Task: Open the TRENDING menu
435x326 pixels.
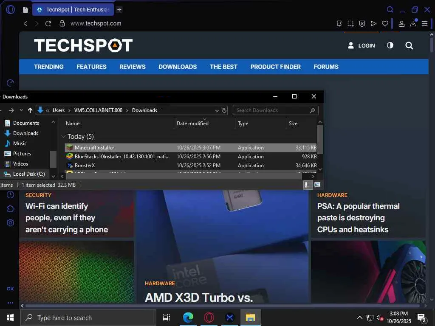Action: (x=48, y=67)
